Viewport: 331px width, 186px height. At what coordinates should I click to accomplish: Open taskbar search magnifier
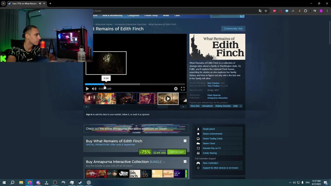point(12,183)
